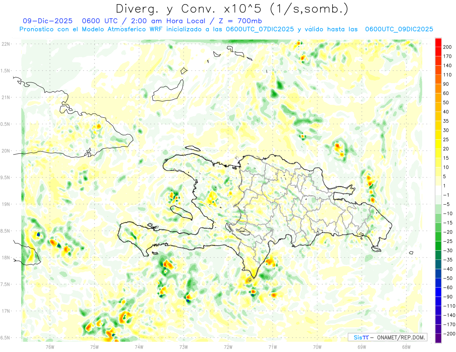Click the 'Sistπ' logo text

coord(361,337)
